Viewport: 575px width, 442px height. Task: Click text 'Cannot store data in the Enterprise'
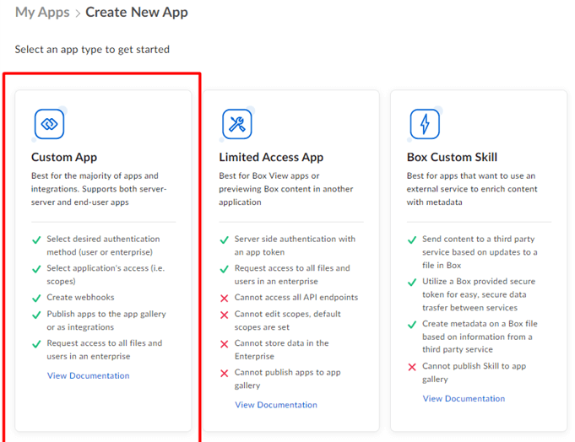(x=282, y=350)
